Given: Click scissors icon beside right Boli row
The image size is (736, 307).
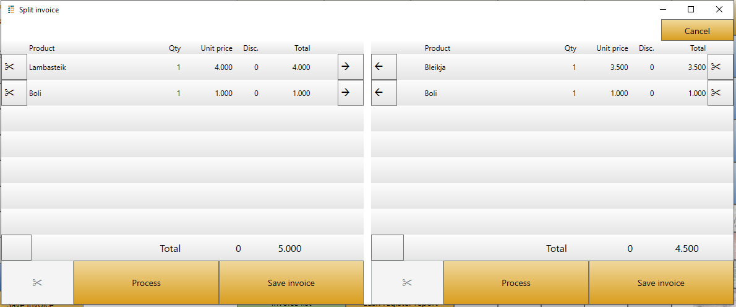Looking at the screenshot, I should (719, 93).
